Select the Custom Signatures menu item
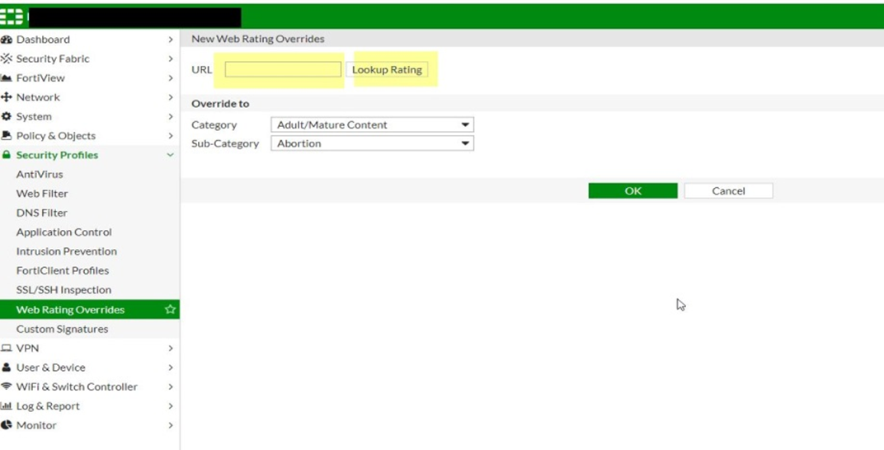 click(62, 329)
